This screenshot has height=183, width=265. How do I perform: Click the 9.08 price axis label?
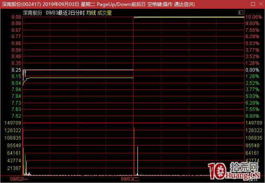[x=16, y=17]
